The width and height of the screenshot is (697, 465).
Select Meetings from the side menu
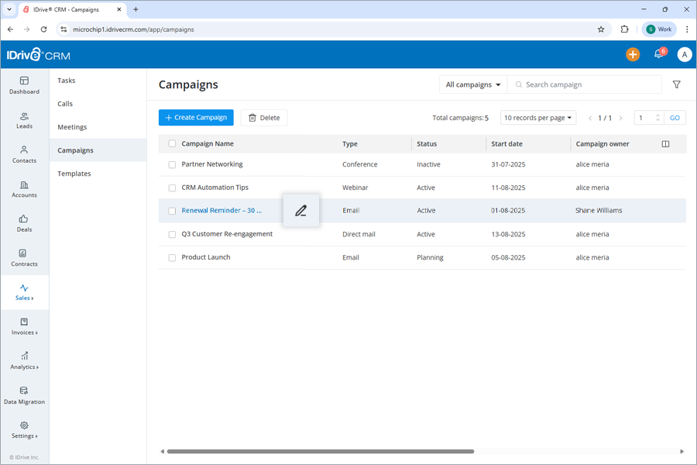pyautogui.click(x=71, y=126)
